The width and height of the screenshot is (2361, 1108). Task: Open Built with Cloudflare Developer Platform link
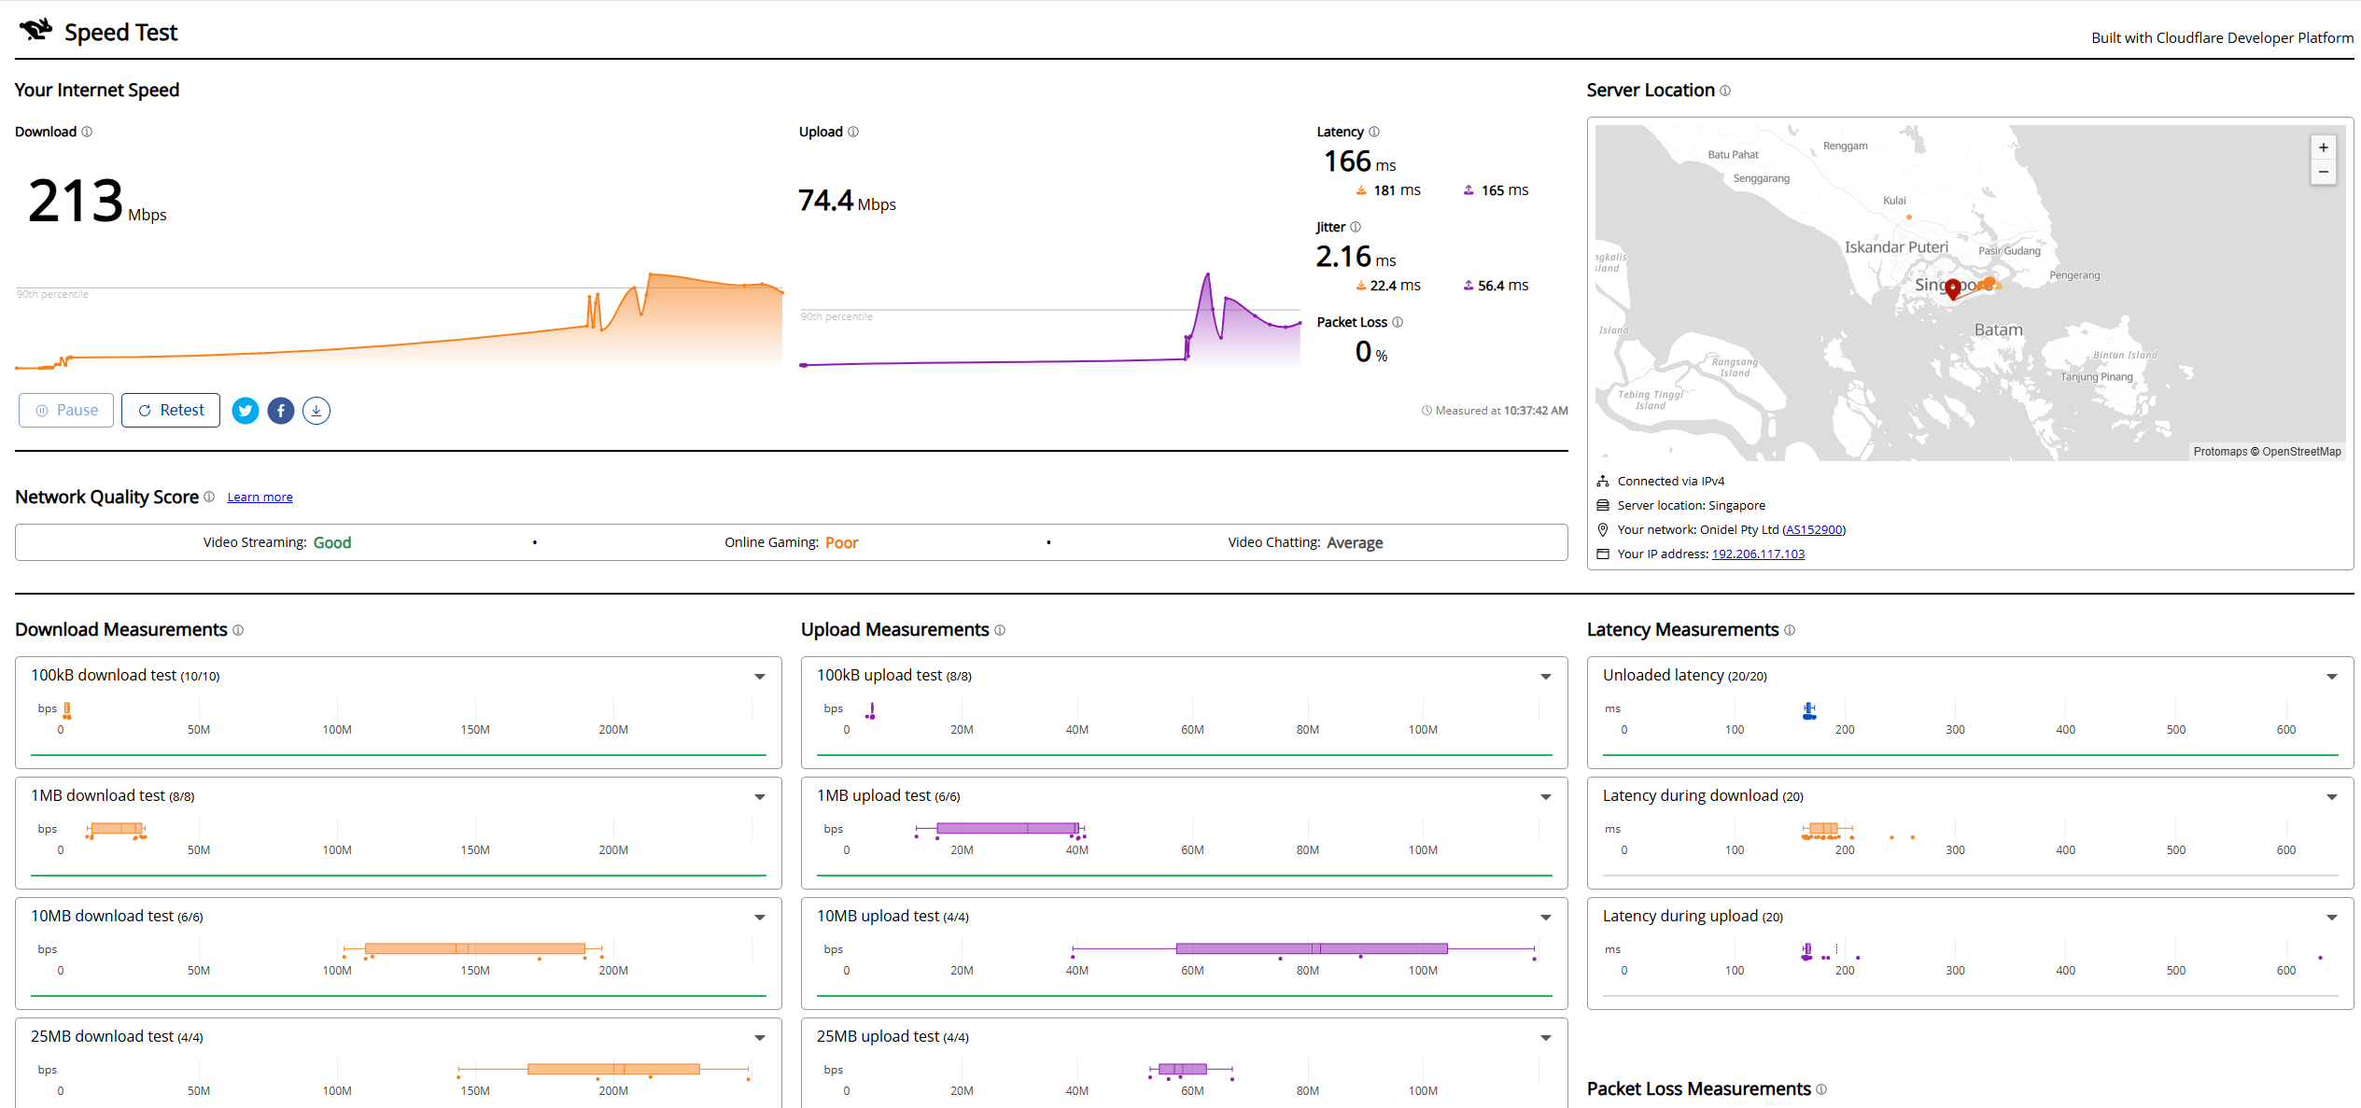pyautogui.click(x=2222, y=38)
